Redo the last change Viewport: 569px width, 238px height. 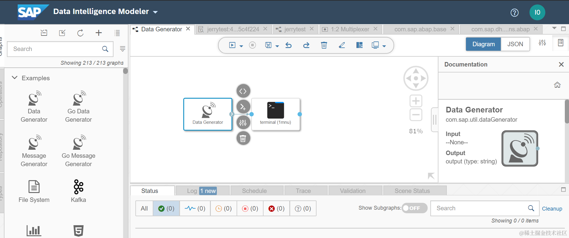[x=306, y=45]
